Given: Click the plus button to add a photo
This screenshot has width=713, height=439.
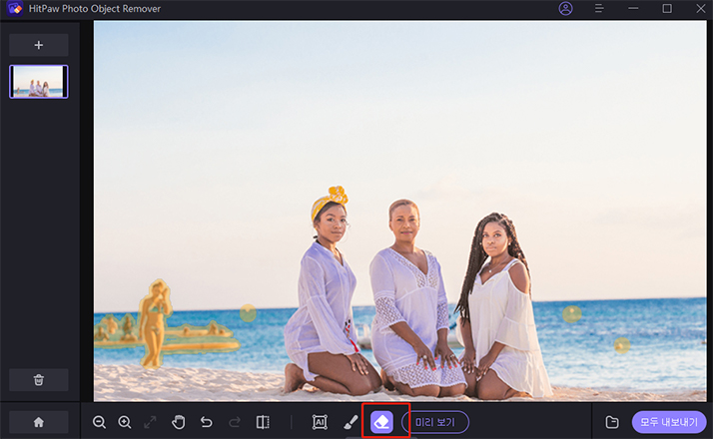Looking at the screenshot, I should (39, 45).
